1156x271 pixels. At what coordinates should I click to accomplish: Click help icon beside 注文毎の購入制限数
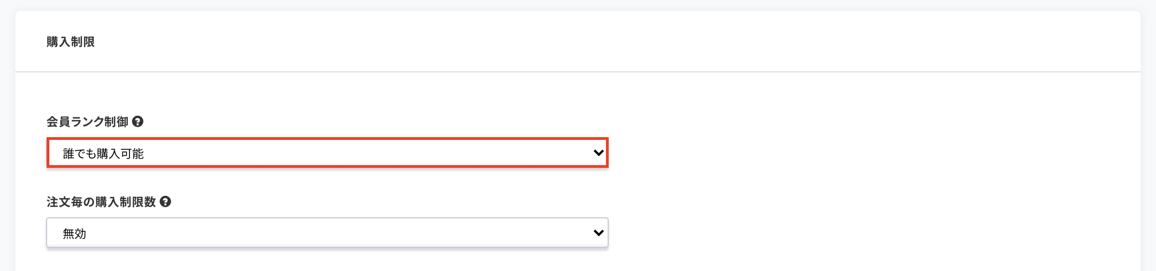click(x=165, y=202)
